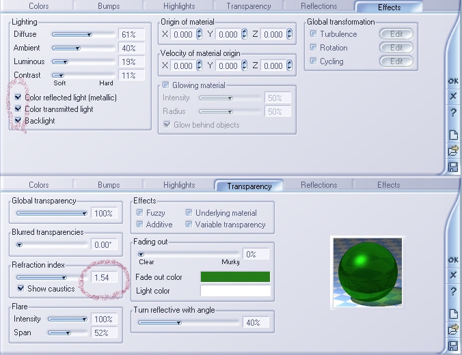This screenshot has height=355, width=462.
Task: Click save disk icon in lower Transparency panel
Action: [453, 346]
